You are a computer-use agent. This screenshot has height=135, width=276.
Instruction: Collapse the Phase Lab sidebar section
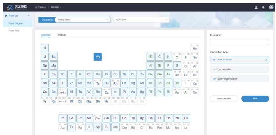pos(29,15)
